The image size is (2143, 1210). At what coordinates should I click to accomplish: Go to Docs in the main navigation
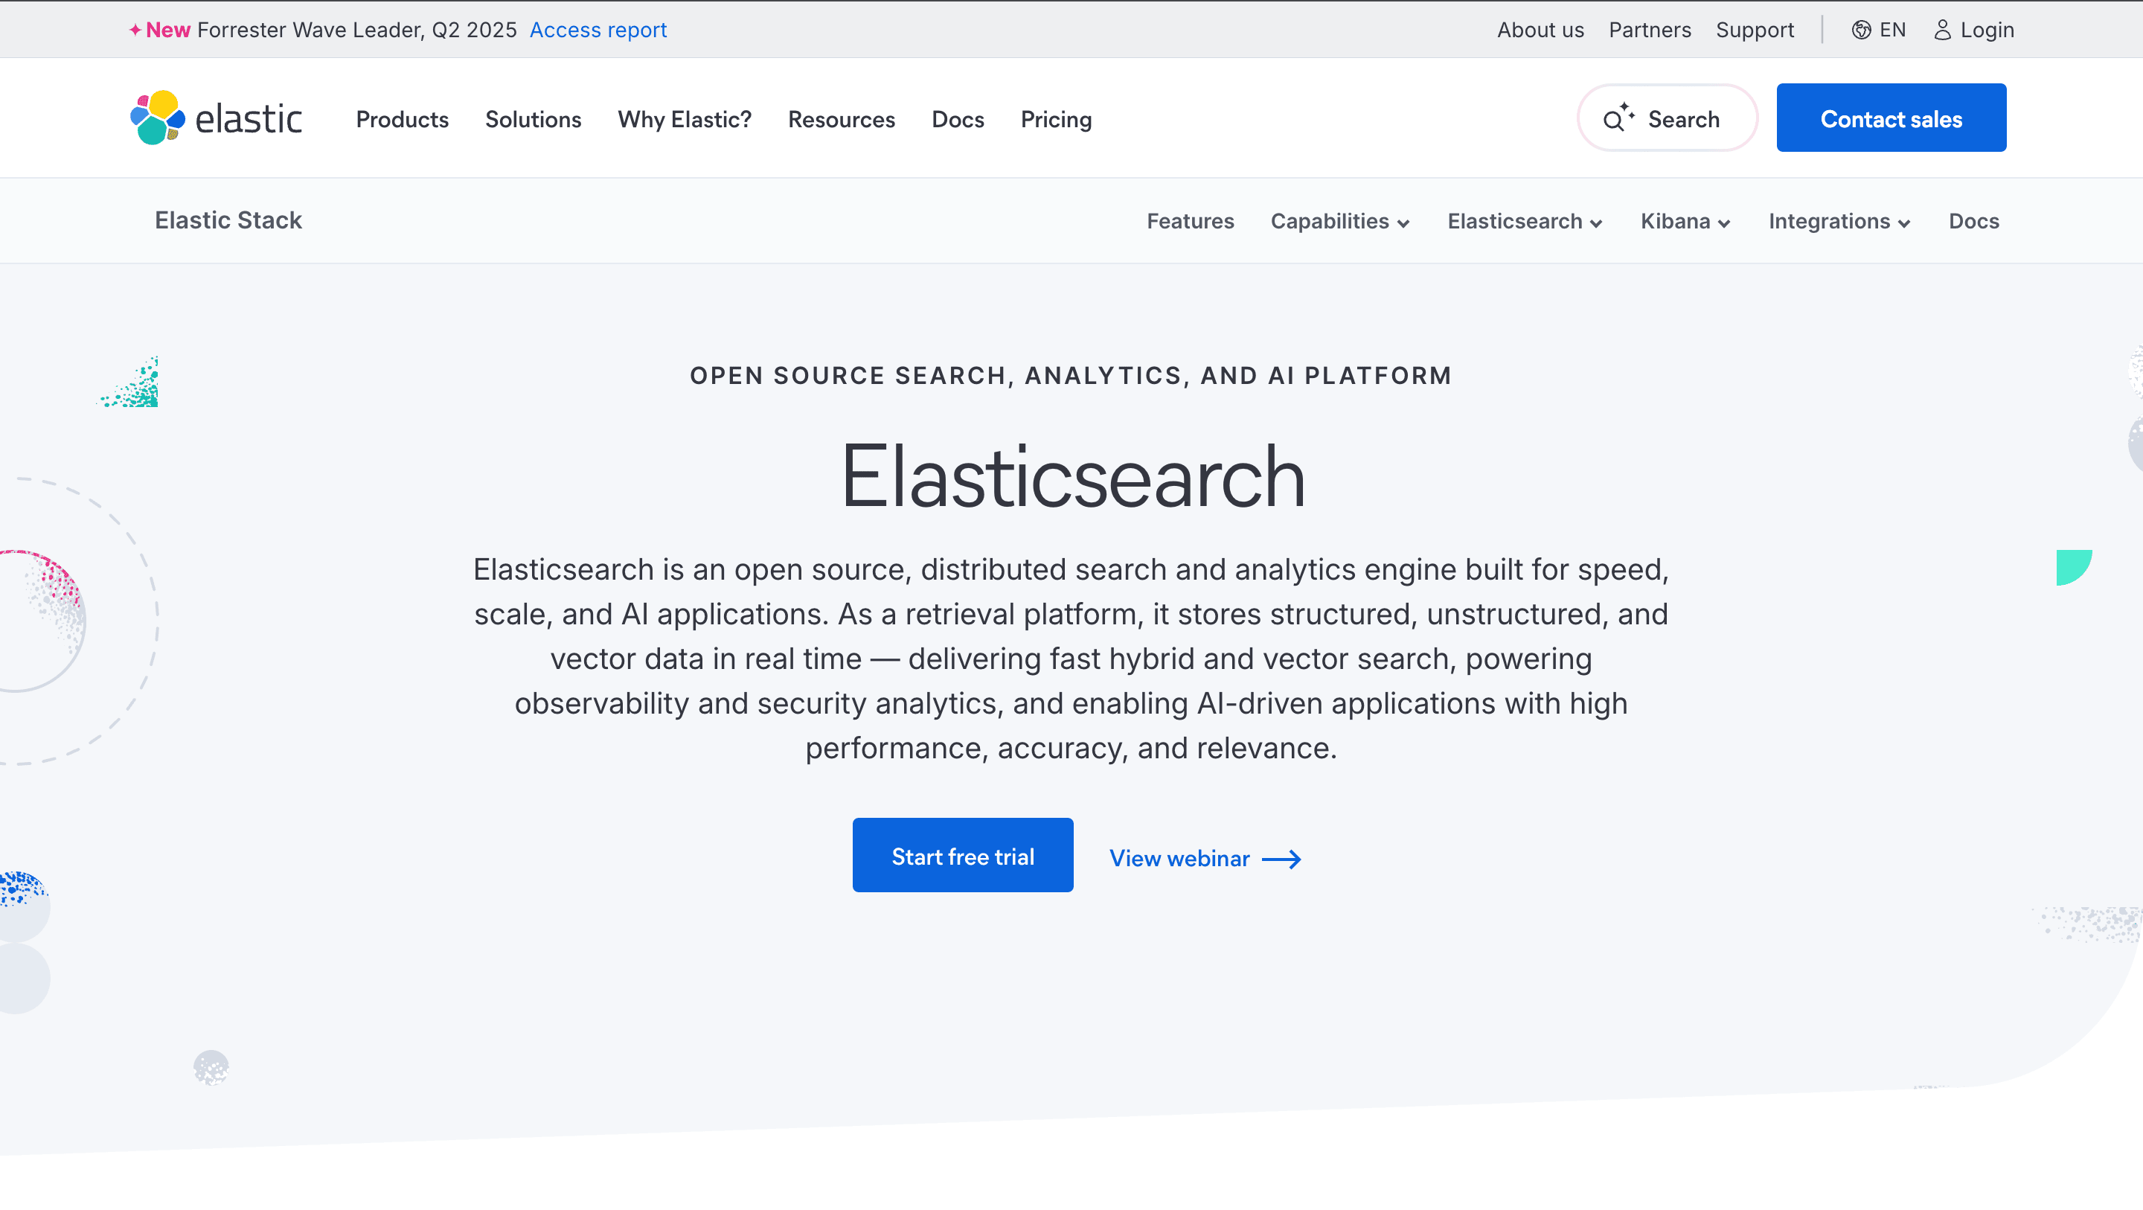[x=958, y=119]
